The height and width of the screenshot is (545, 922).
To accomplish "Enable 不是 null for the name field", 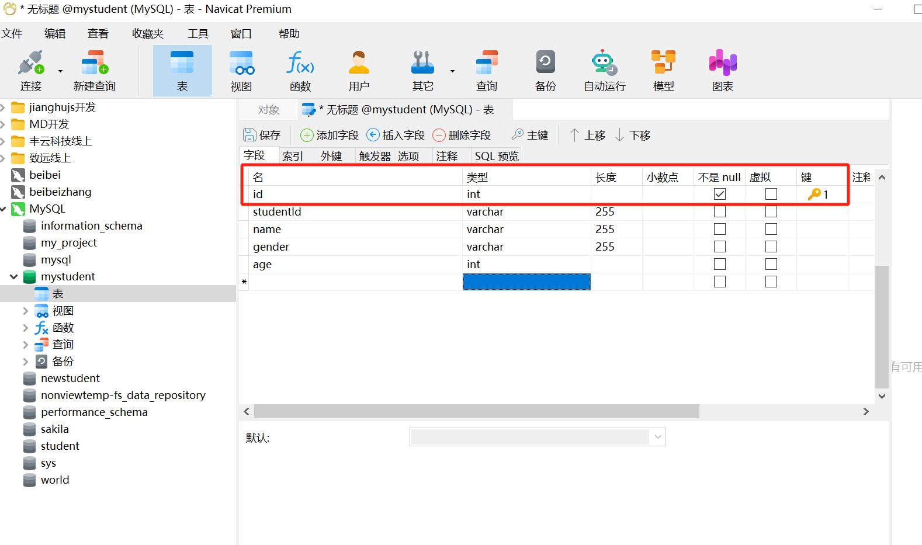I will (x=720, y=229).
